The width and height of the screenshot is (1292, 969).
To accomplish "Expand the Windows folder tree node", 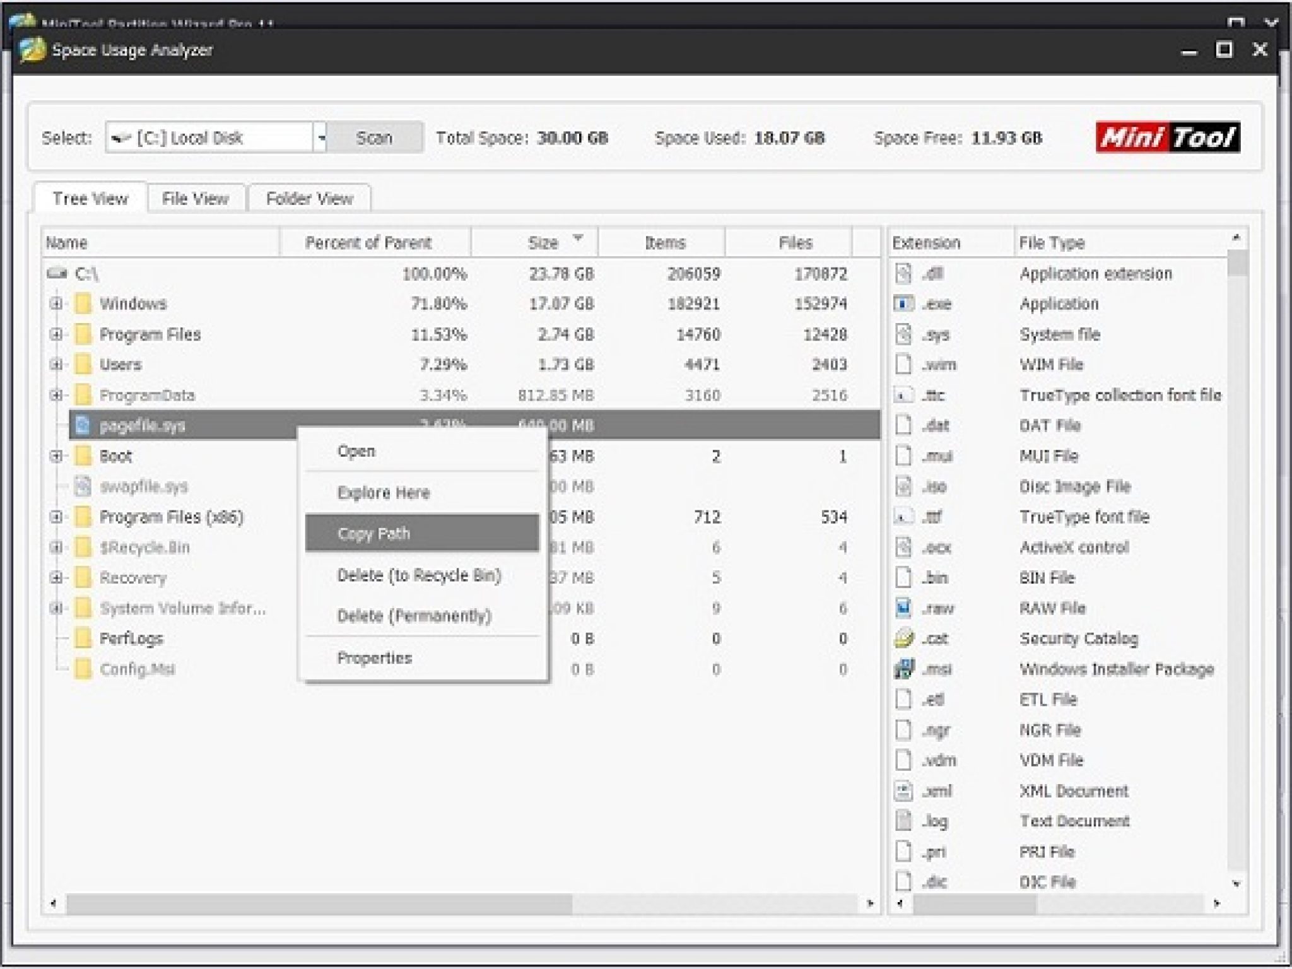I will [x=56, y=304].
